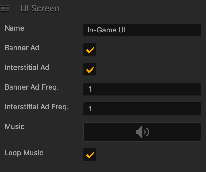This screenshot has height=172, width=206.
Task: Click the panel icon beside UI Screen
Action: click(x=5, y=8)
